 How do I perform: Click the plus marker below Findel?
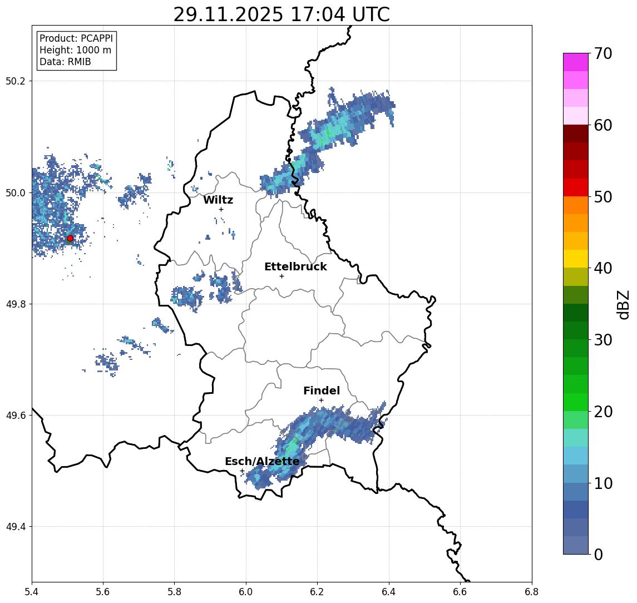click(321, 401)
